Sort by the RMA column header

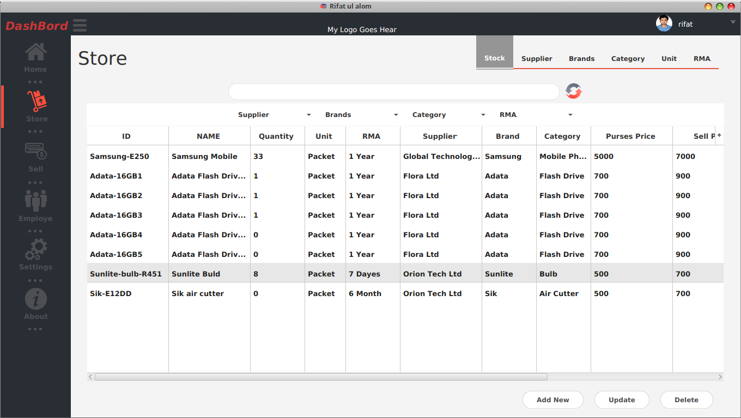(373, 136)
